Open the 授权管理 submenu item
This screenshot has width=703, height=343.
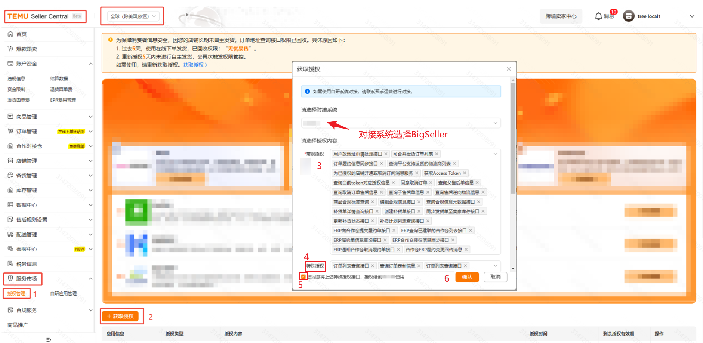tap(16, 294)
